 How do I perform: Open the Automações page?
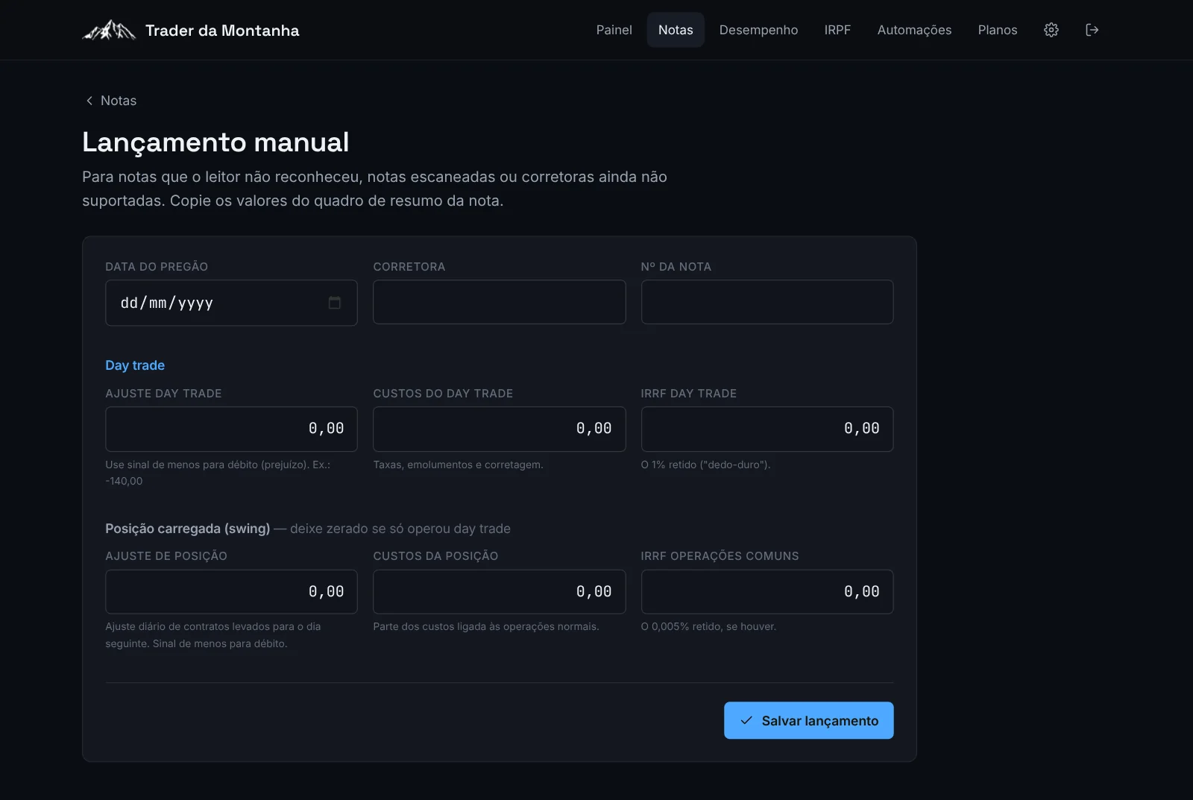914,30
